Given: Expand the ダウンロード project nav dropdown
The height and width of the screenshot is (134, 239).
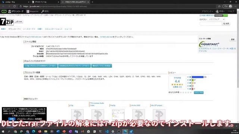Looking at the screenshot, I should click(14, 29).
